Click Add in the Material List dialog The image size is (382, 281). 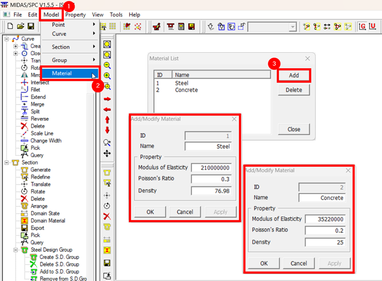point(294,75)
